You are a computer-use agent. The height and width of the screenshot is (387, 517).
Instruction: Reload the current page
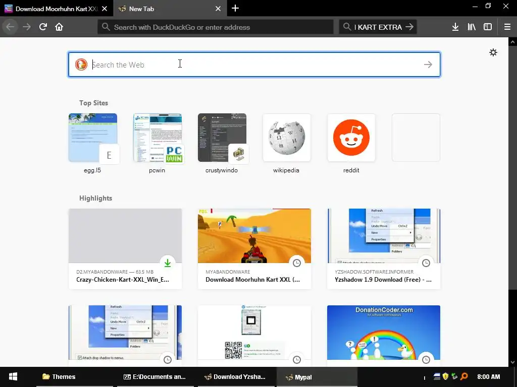(43, 27)
